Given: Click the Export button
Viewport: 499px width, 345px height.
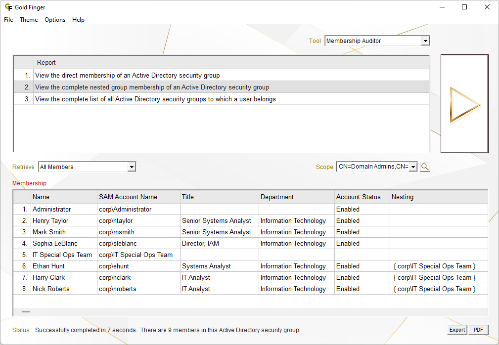Looking at the screenshot, I should tap(457, 330).
